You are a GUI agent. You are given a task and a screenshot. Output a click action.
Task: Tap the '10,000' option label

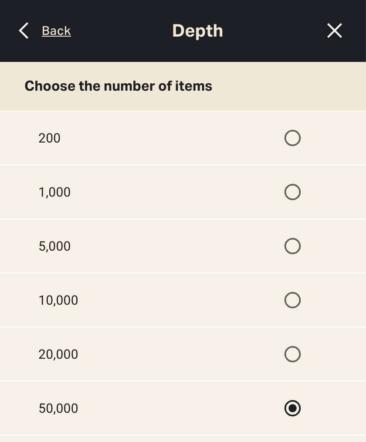click(x=58, y=300)
